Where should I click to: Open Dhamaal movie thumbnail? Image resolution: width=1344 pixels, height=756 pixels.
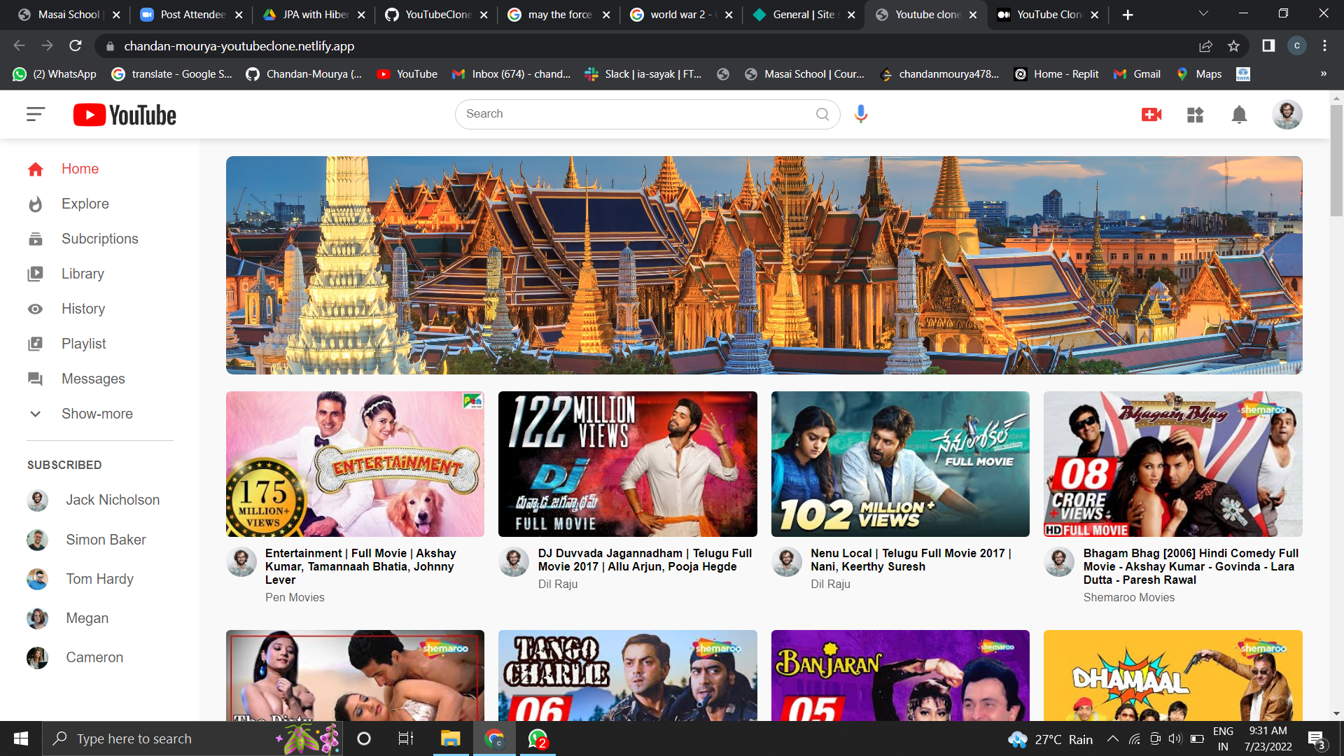click(1173, 675)
